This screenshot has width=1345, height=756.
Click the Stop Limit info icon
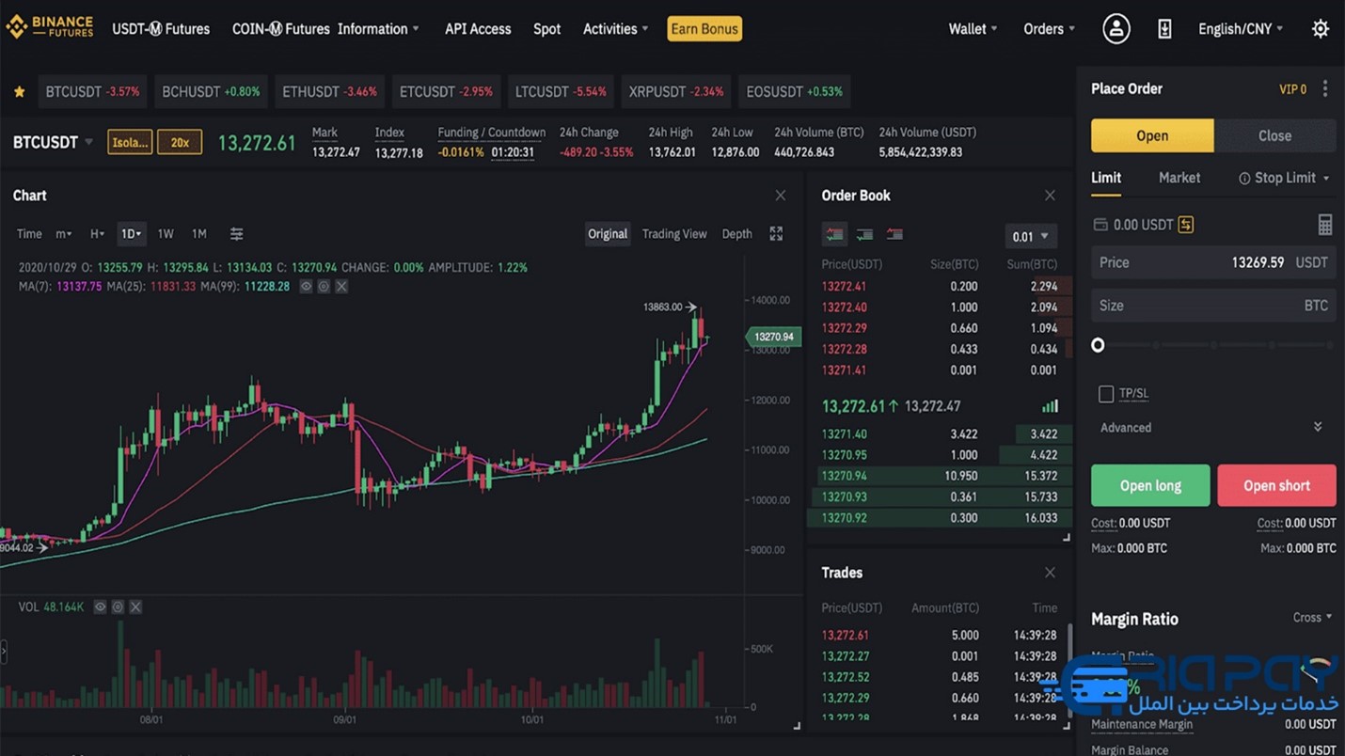coord(1244,179)
